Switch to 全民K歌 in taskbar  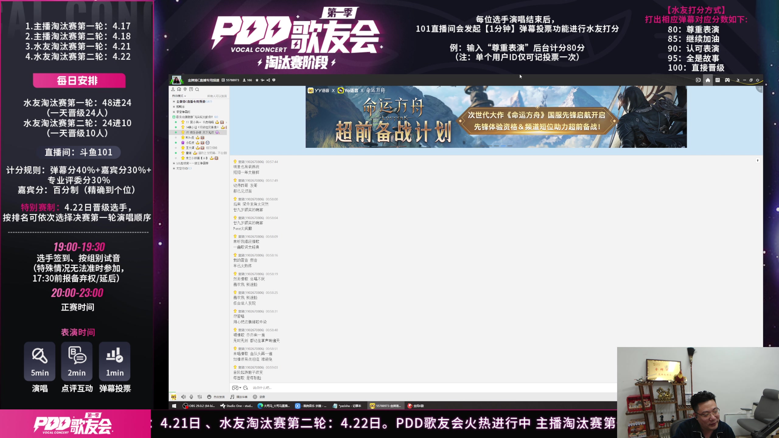pyautogui.click(x=416, y=406)
